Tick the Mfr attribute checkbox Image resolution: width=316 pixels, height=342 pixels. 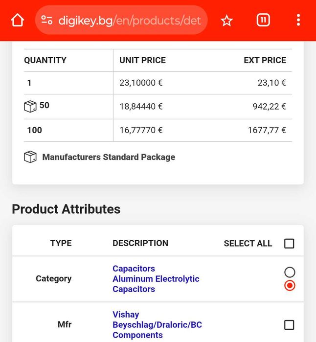[x=289, y=325]
